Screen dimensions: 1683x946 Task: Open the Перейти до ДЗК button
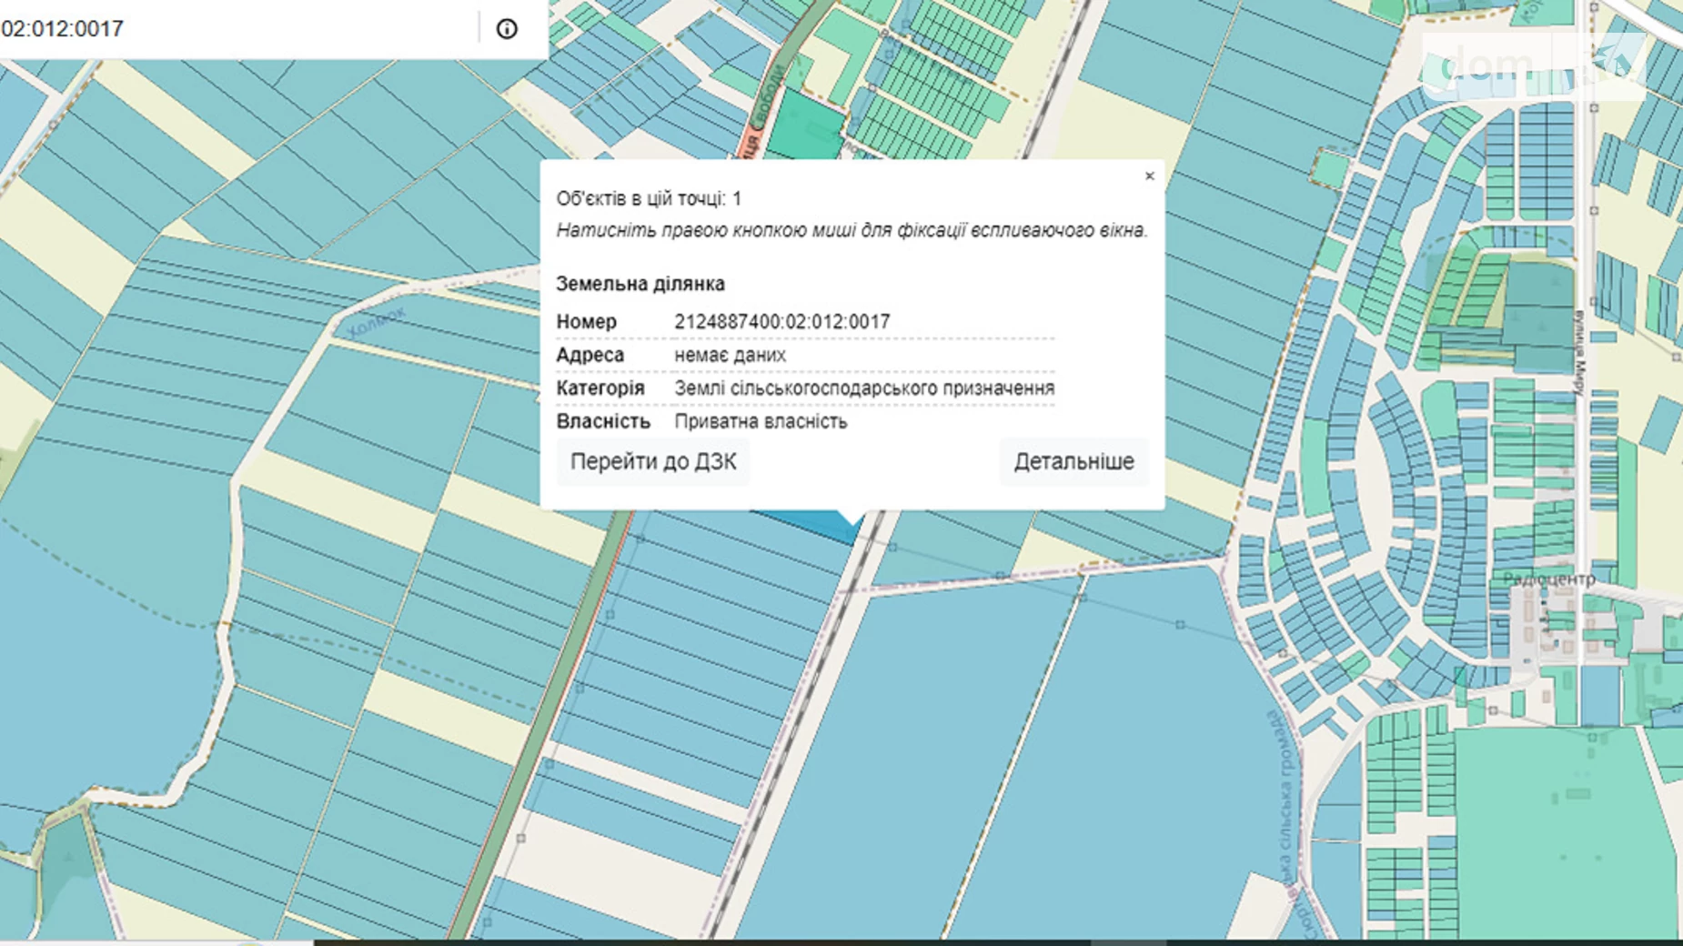[x=653, y=461]
